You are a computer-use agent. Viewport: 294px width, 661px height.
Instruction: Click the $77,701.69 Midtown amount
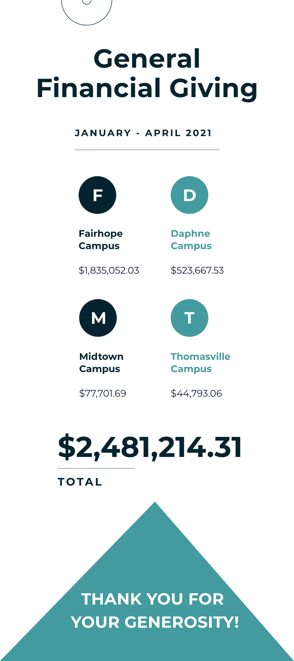pyautogui.click(x=103, y=393)
